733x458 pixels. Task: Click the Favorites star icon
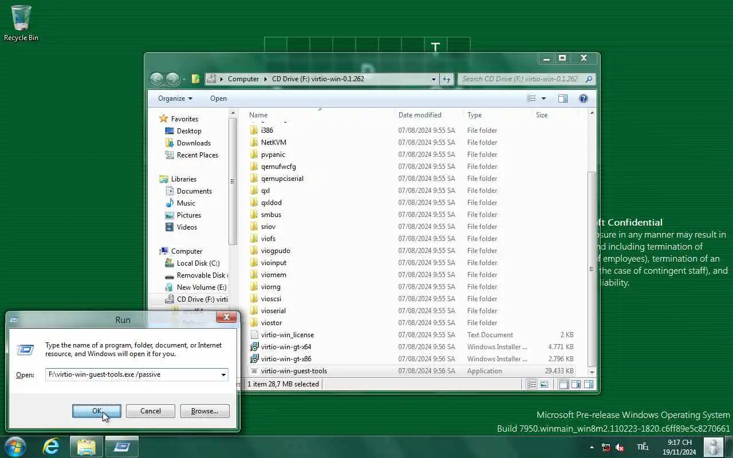tap(164, 119)
